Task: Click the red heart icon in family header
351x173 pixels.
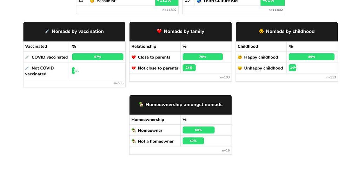Action: tap(159, 31)
